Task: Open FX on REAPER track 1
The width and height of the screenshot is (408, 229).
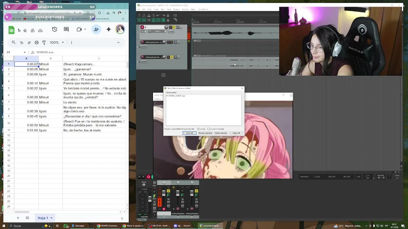Action: pos(178,27)
